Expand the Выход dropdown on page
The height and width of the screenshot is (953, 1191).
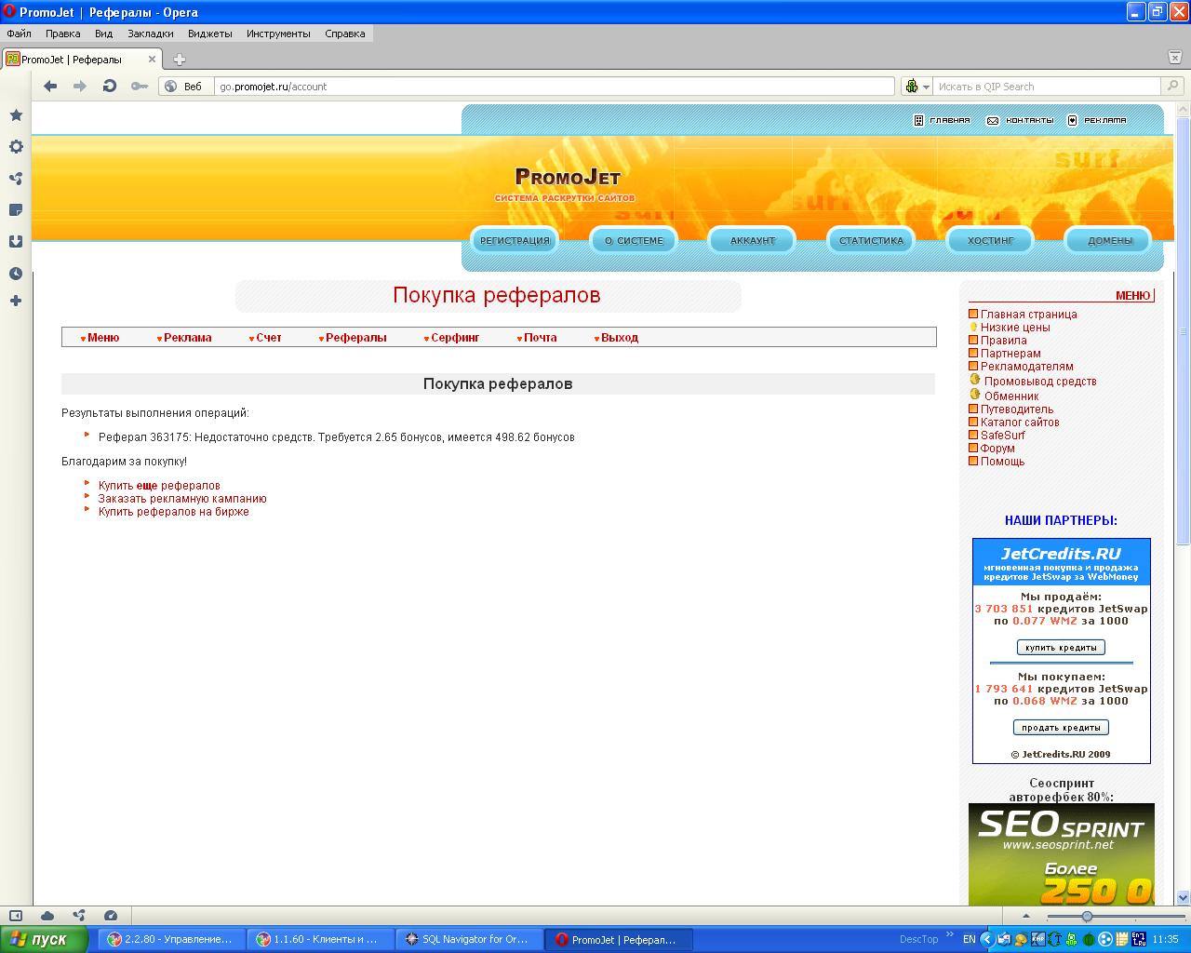click(616, 338)
